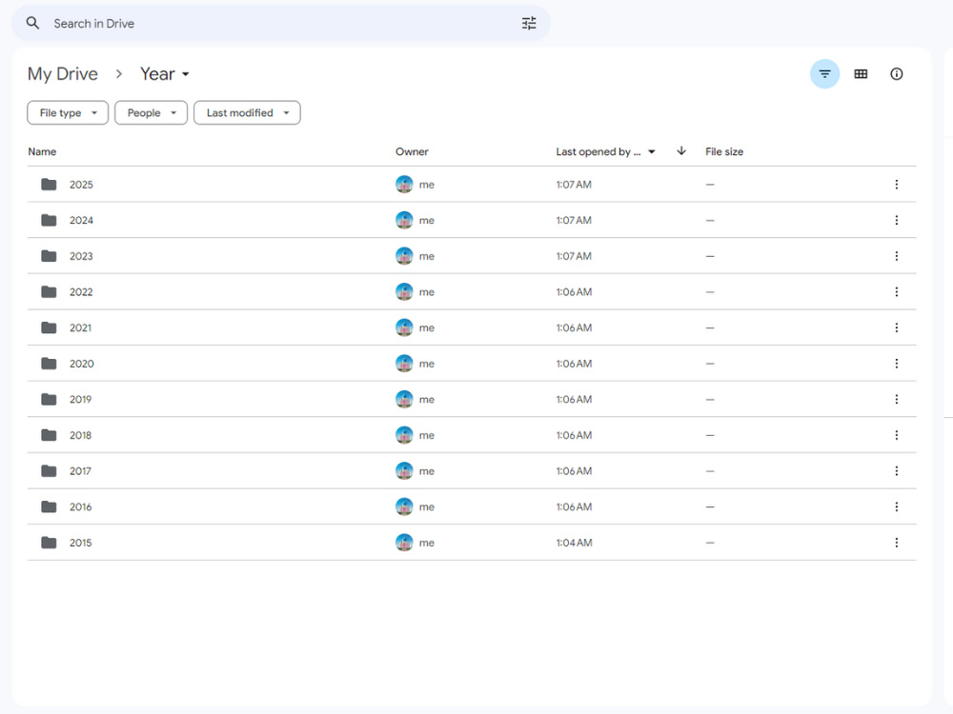
Task: Click owner avatar in 2025 row
Action: click(404, 185)
